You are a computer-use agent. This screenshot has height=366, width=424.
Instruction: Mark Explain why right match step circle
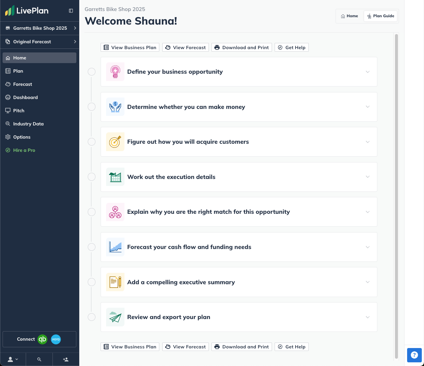tap(92, 212)
